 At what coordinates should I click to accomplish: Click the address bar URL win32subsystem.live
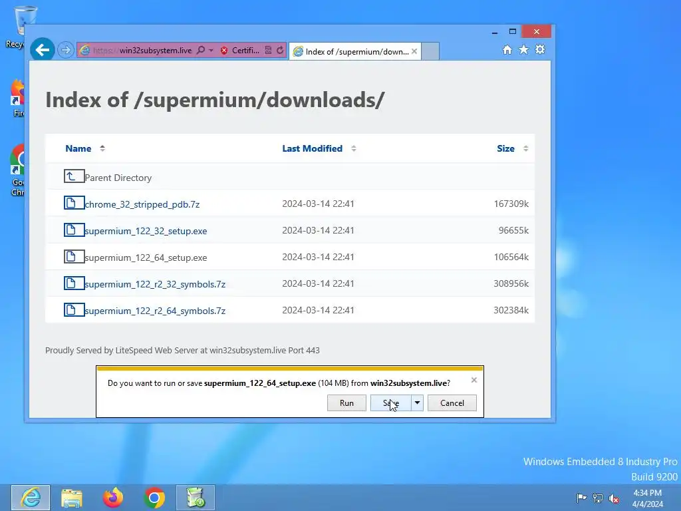(x=142, y=51)
